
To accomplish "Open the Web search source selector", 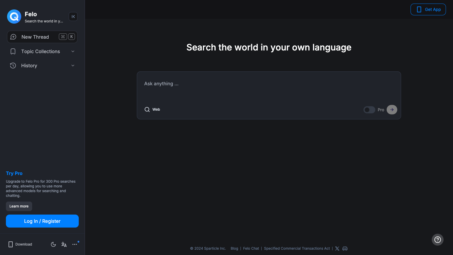I will click(152, 109).
